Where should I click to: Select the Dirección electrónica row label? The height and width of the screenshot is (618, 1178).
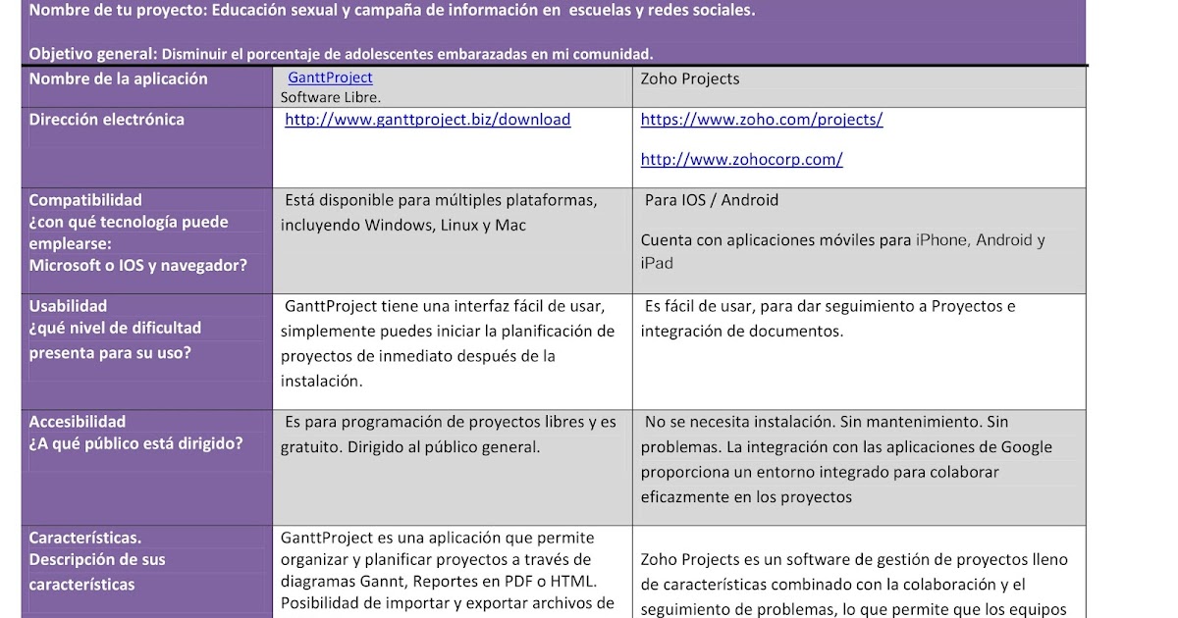click(x=108, y=120)
